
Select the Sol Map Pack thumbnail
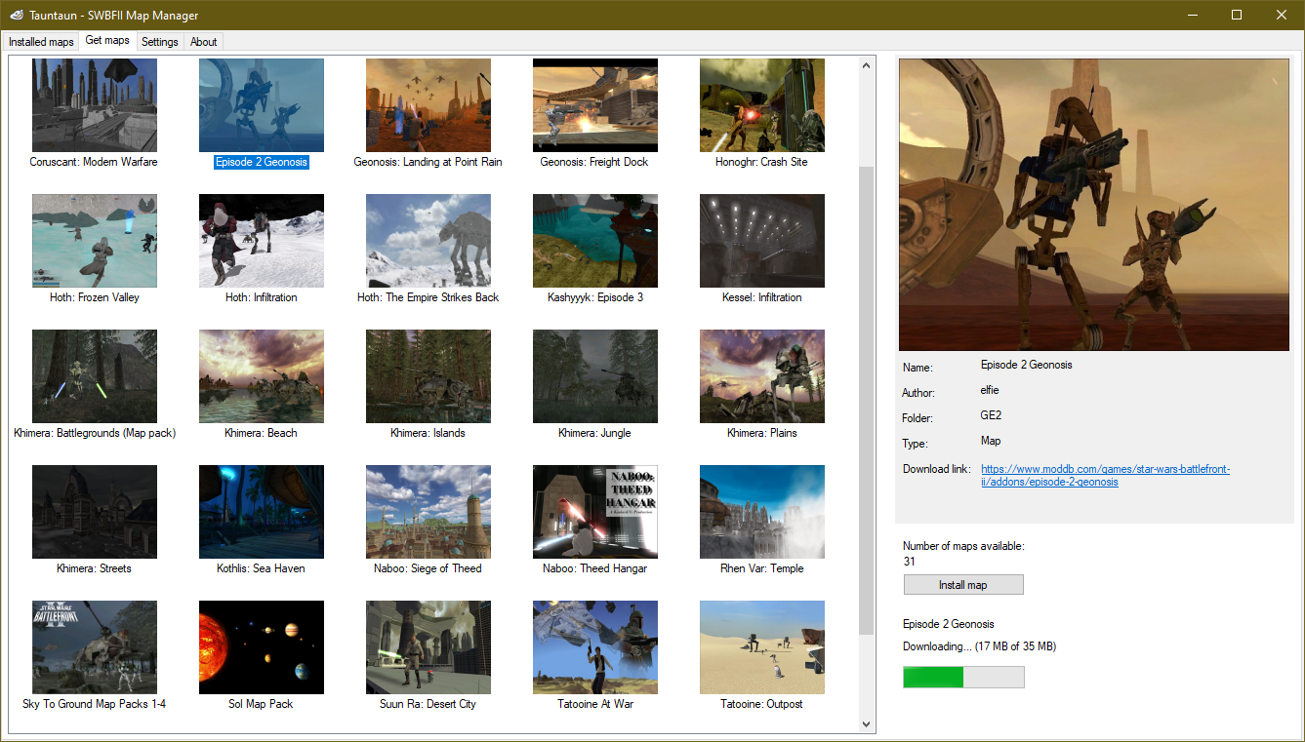click(261, 646)
